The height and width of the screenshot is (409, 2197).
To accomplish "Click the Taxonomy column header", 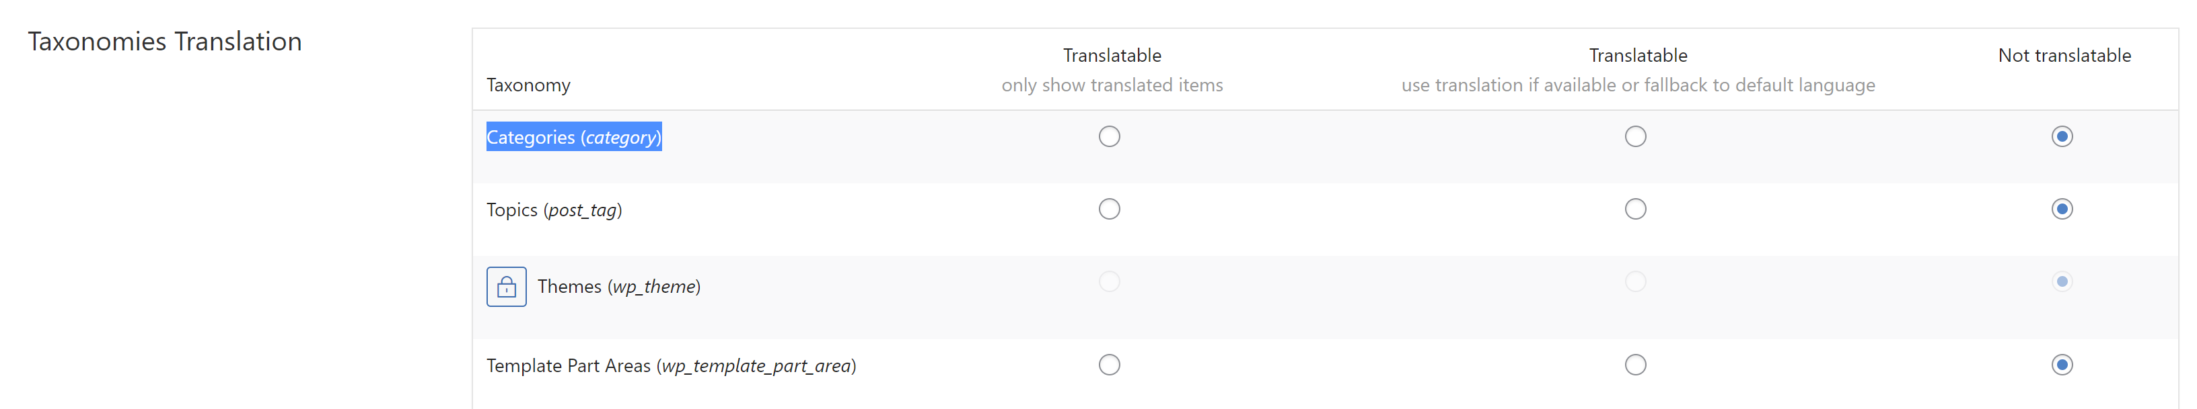I will click(x=528, y=85).
